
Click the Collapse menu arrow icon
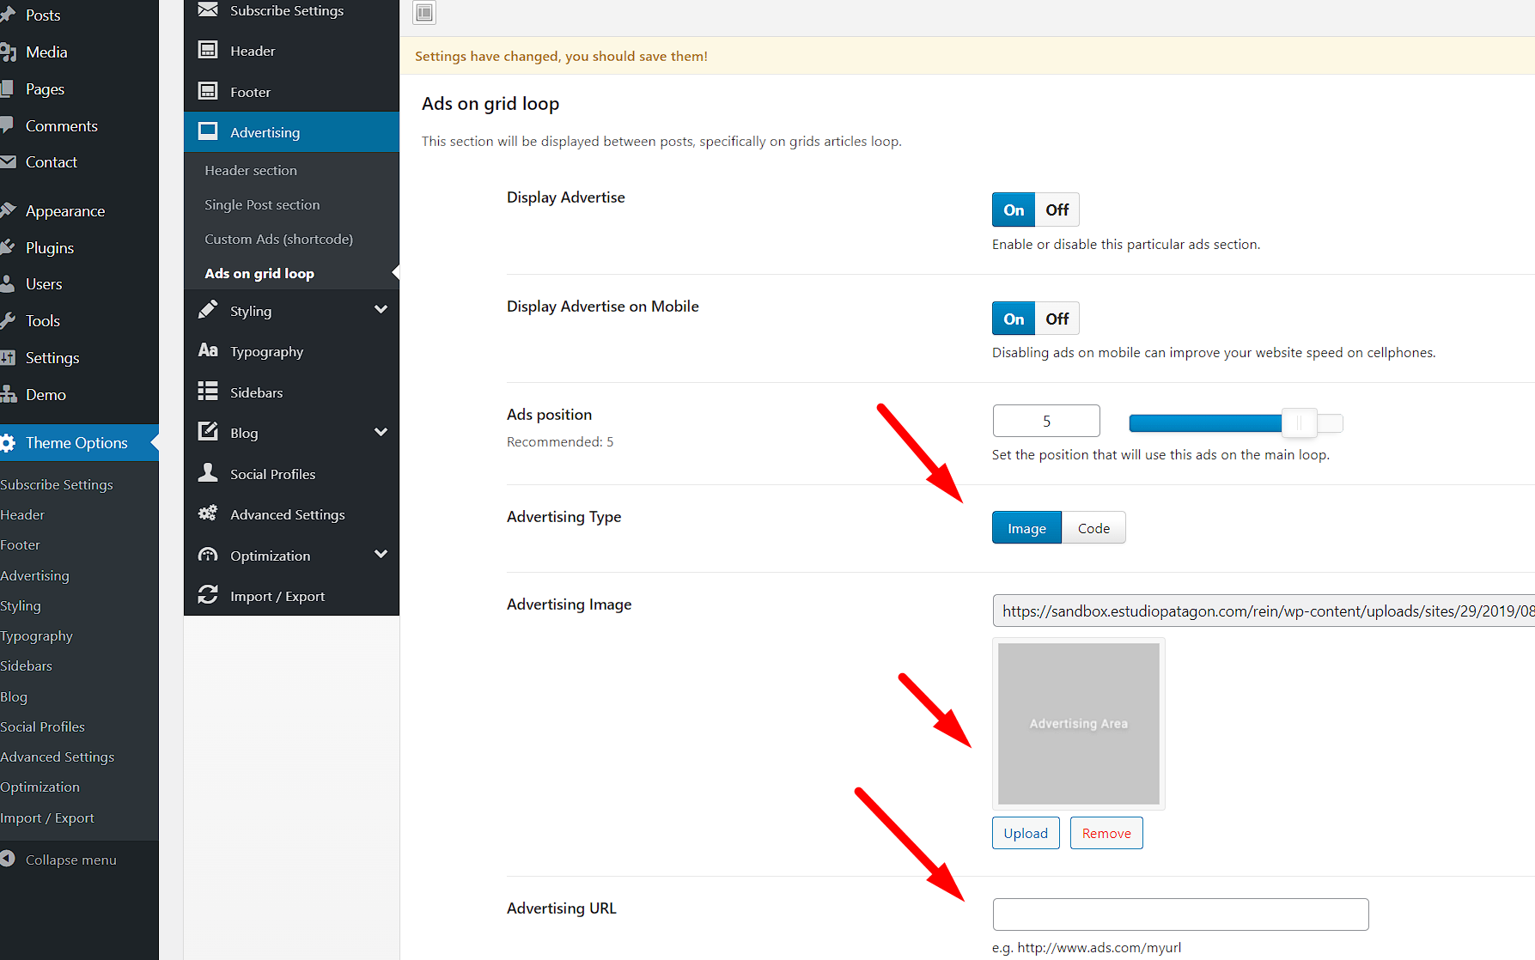click(8, 859)
